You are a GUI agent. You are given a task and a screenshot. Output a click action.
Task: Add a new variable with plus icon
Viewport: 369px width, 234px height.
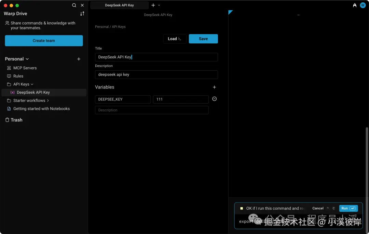(214, 87)
